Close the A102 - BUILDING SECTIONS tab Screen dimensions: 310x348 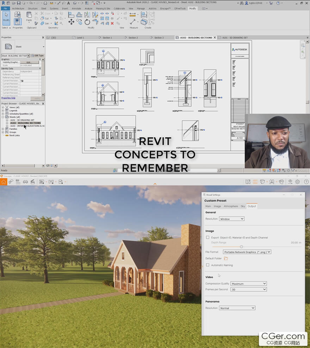[x=215, y=38]
